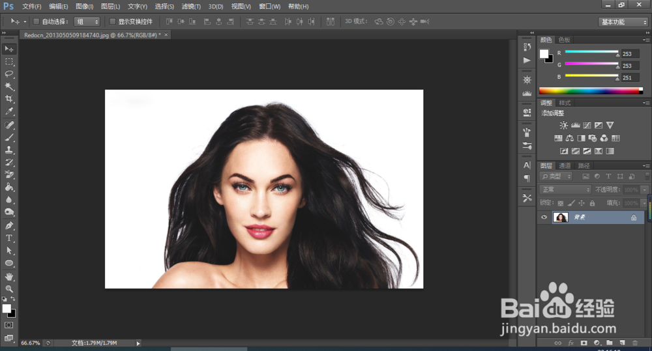The width and height of the screenshot is (652, 351).
Task: Select the Brush tool
Action: point(9,137)
